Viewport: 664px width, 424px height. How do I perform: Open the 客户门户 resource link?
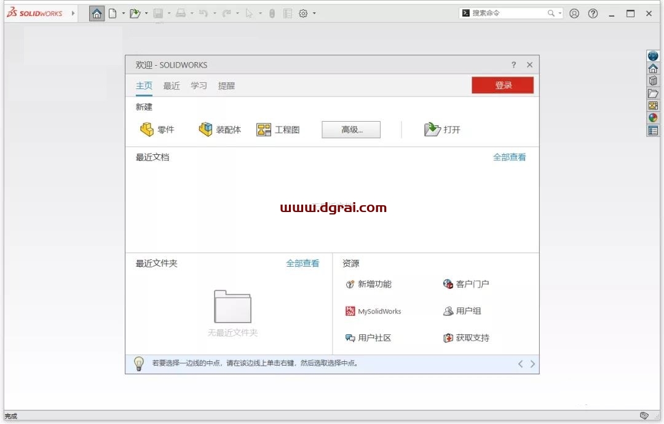pos(466,284)
